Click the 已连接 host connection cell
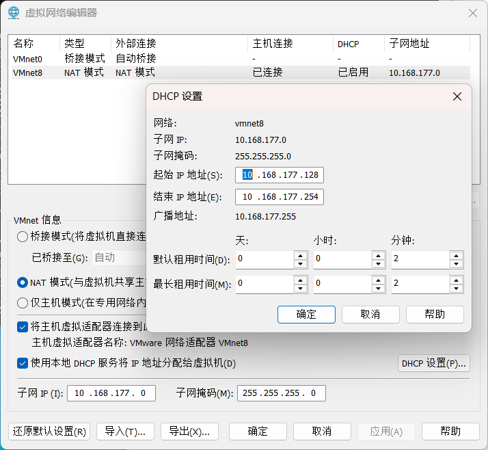The width and height of the screenshot is (488, 450). 268,72
